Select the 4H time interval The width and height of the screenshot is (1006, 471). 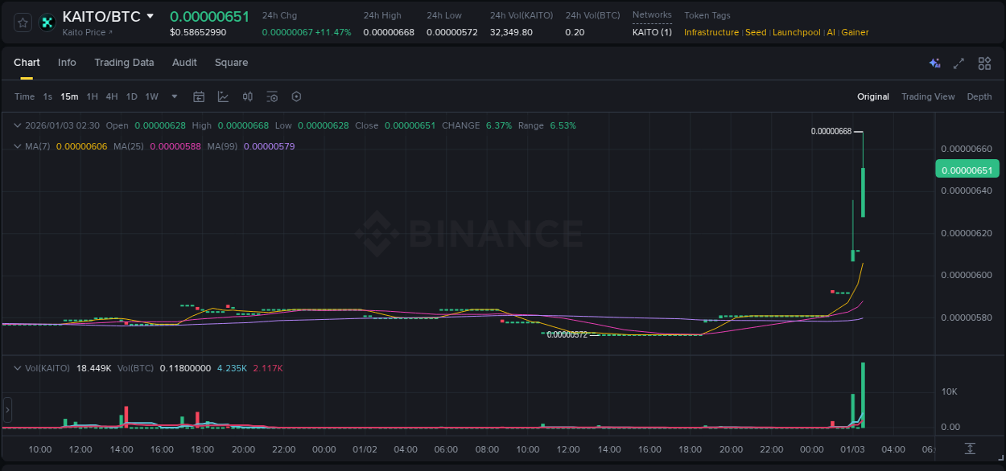coord(111,96)
